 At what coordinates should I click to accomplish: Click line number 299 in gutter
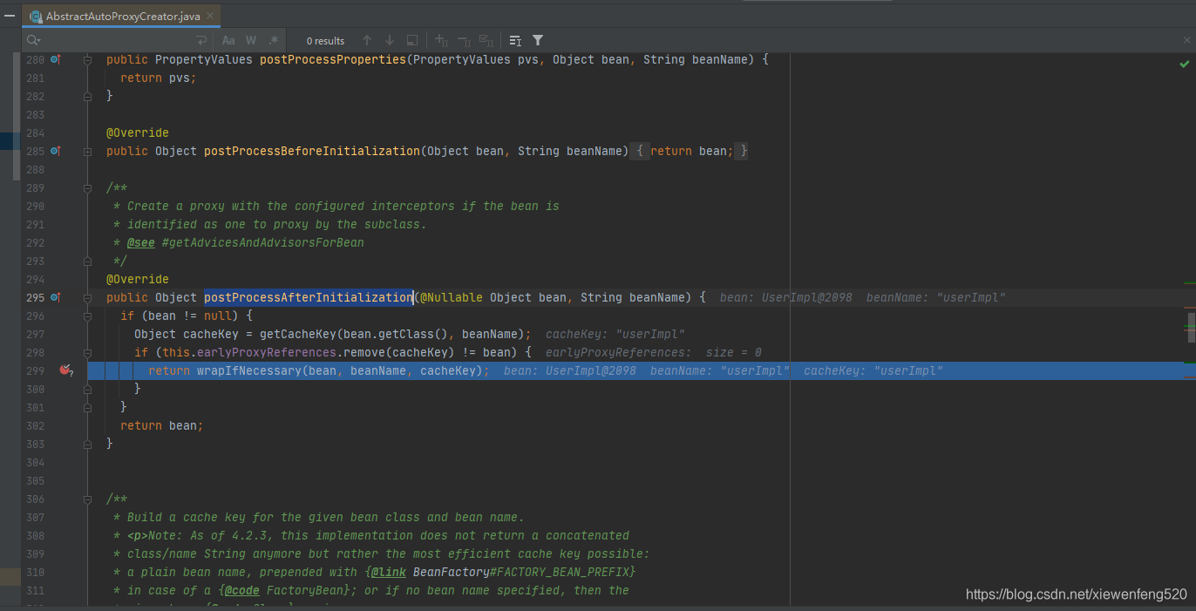(35, 370)
